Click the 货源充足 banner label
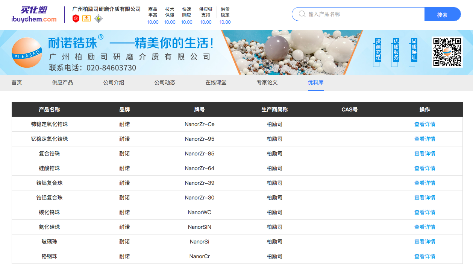This screenshot has width=473, height=274. coord(378,50)
